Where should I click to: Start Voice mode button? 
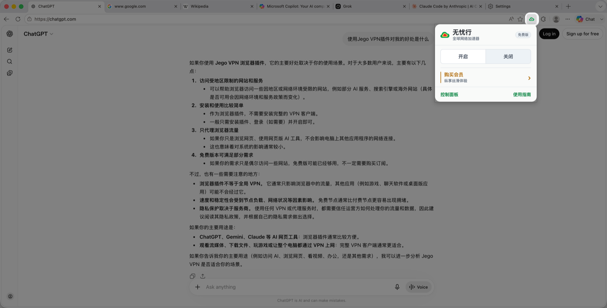point(418,287)
